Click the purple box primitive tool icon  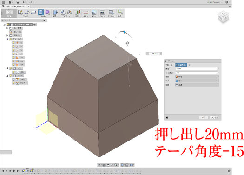47,12
